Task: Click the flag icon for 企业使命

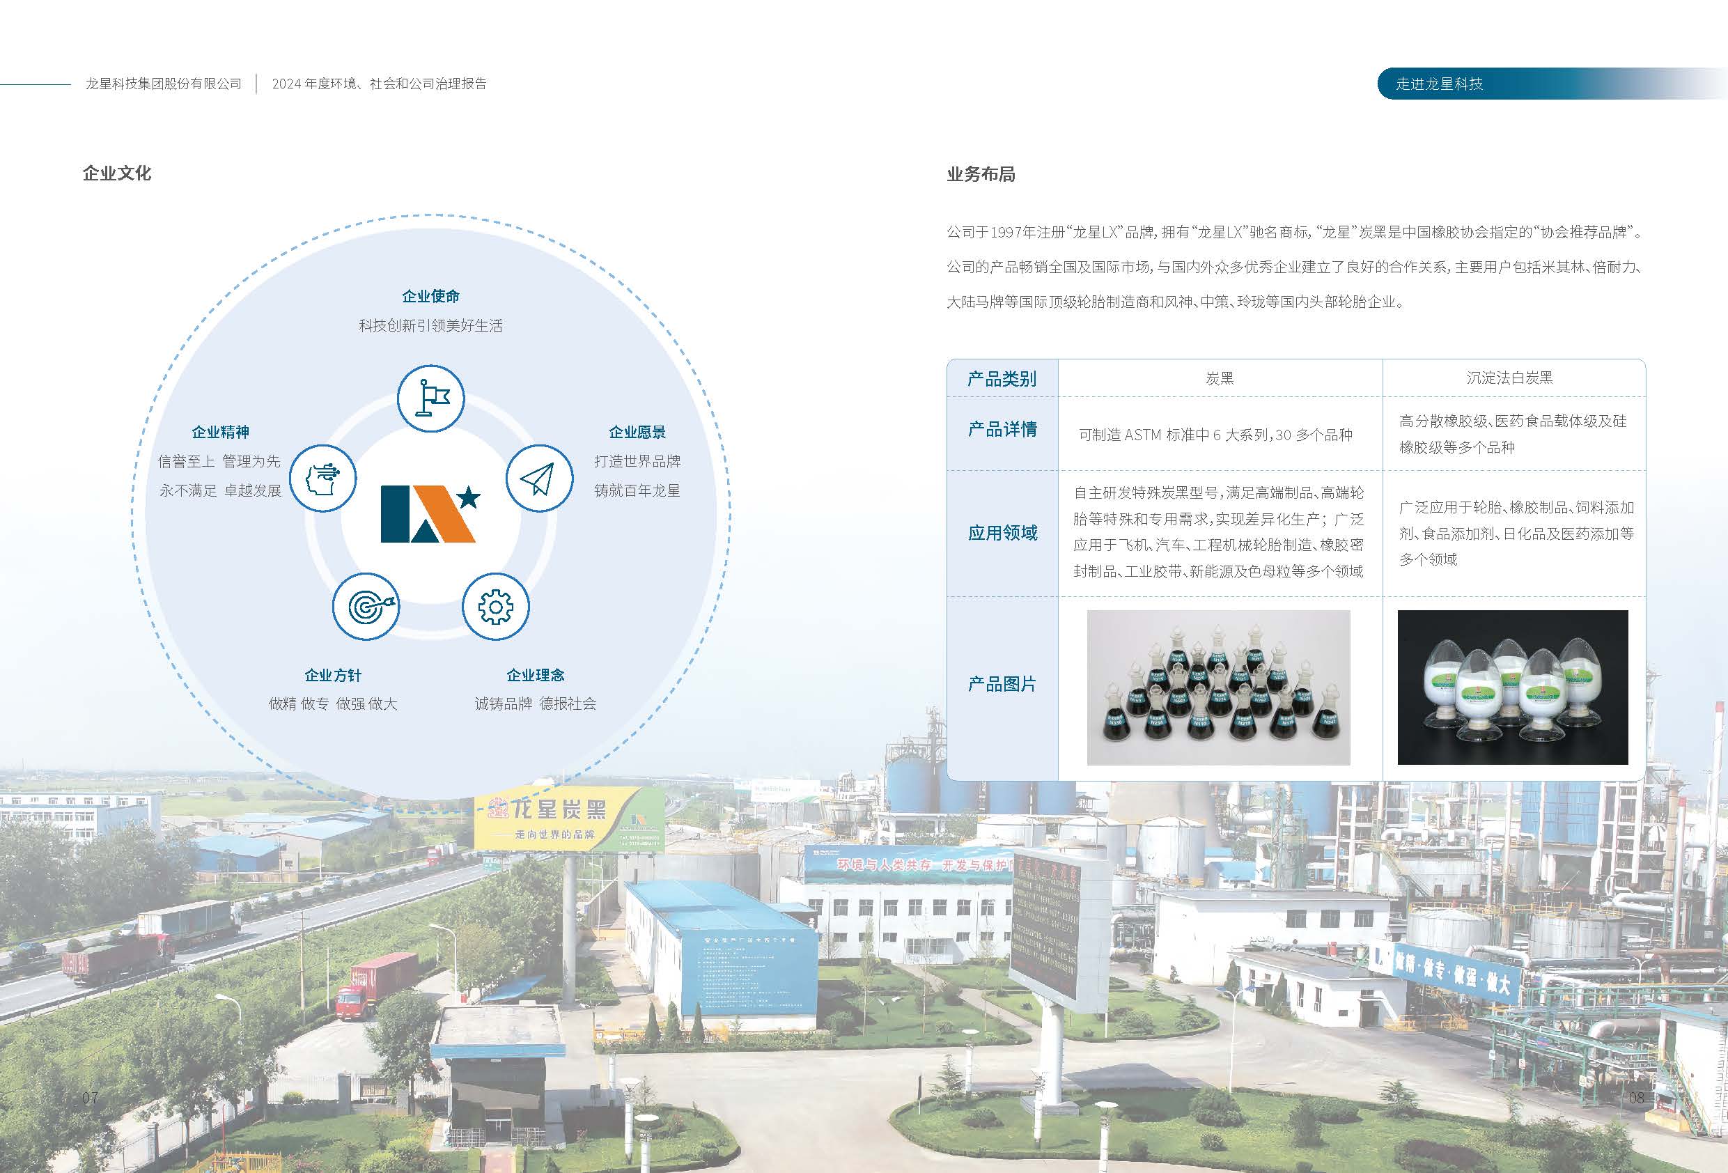Action: (430, 398)
